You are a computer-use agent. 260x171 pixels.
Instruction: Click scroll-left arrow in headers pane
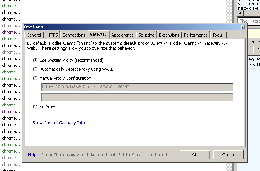[x=241, y=14]
